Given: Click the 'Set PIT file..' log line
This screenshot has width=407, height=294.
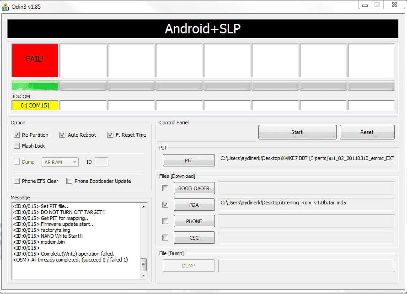Looking at the screenshot, I should (41, 206).
